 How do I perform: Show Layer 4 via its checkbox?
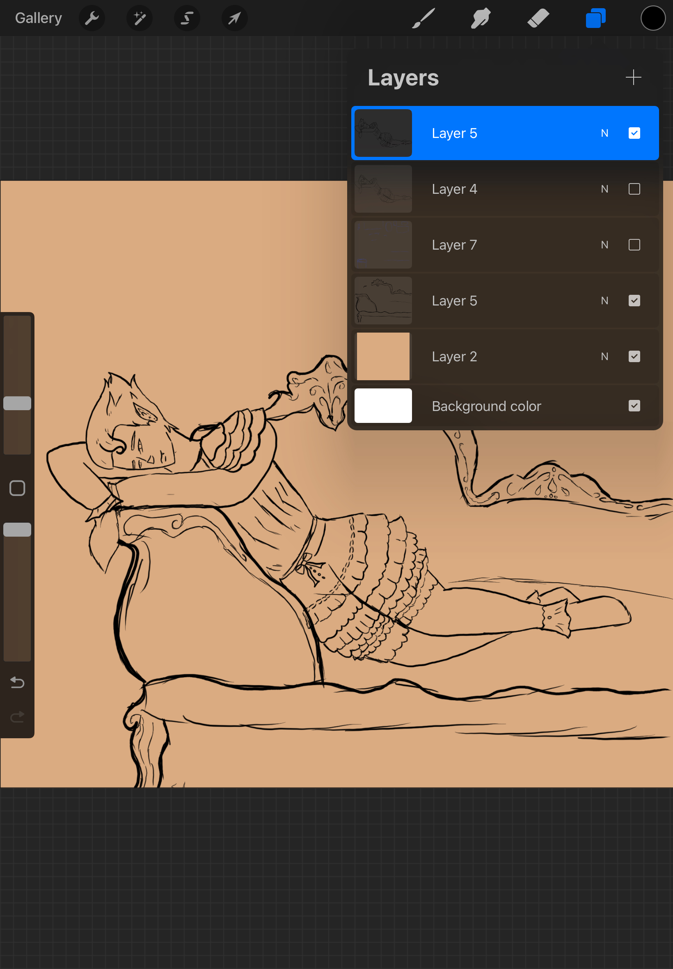634,189
